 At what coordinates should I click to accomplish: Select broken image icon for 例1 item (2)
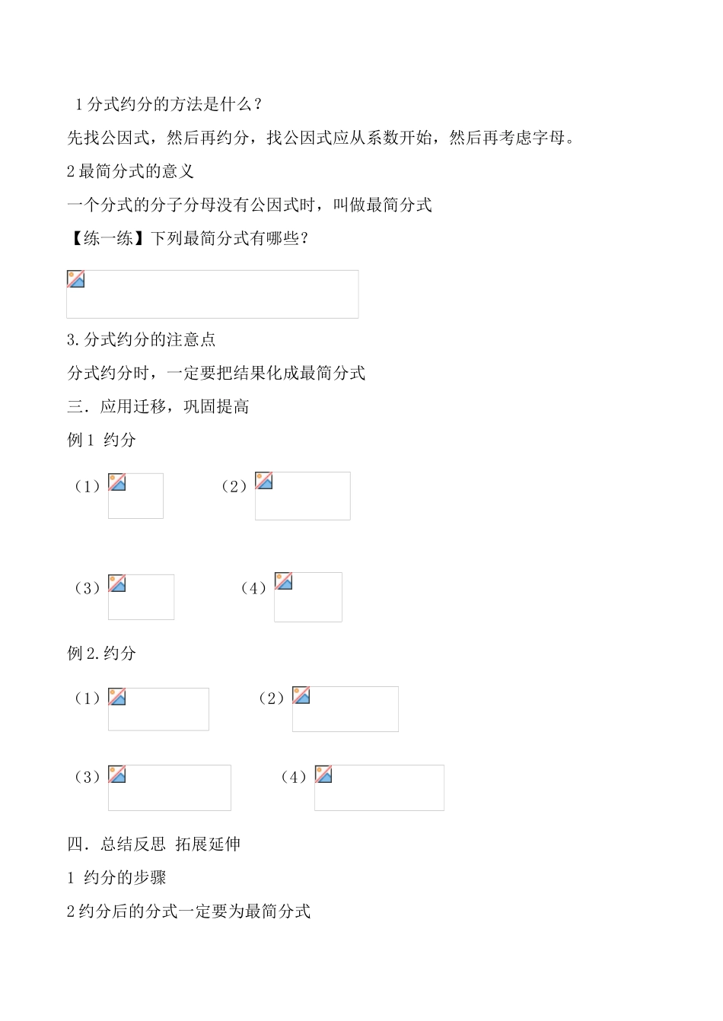point(264,481)
